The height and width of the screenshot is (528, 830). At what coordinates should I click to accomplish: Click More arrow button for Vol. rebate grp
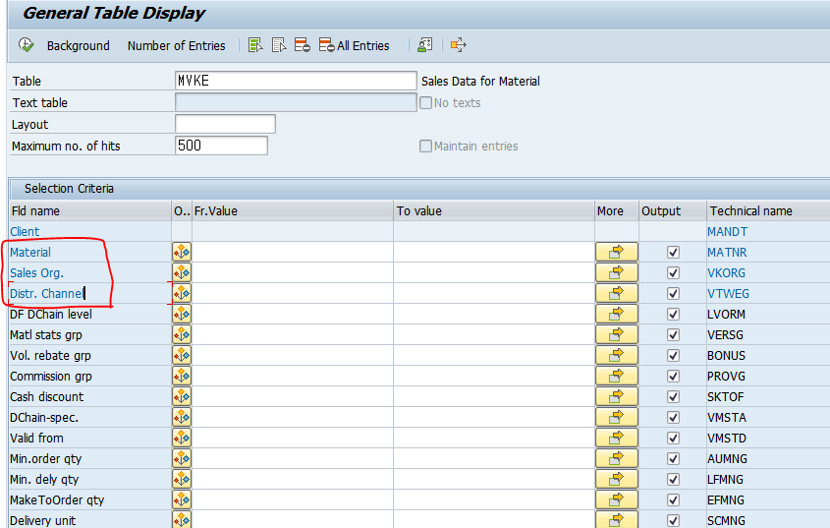pyautogui.click(x=616, y=355)
